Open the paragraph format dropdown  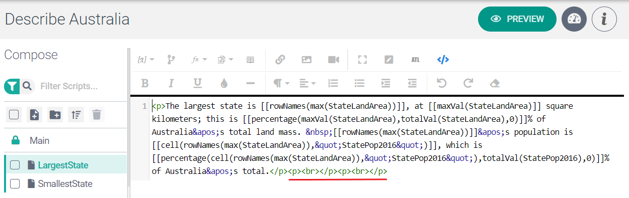pos(281,83)
